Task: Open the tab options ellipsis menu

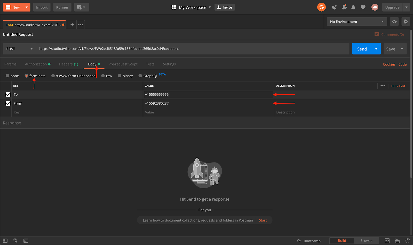Action: (81, 25)
